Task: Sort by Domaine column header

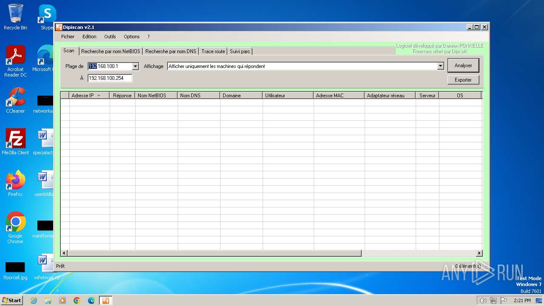Action: (241, 96)
